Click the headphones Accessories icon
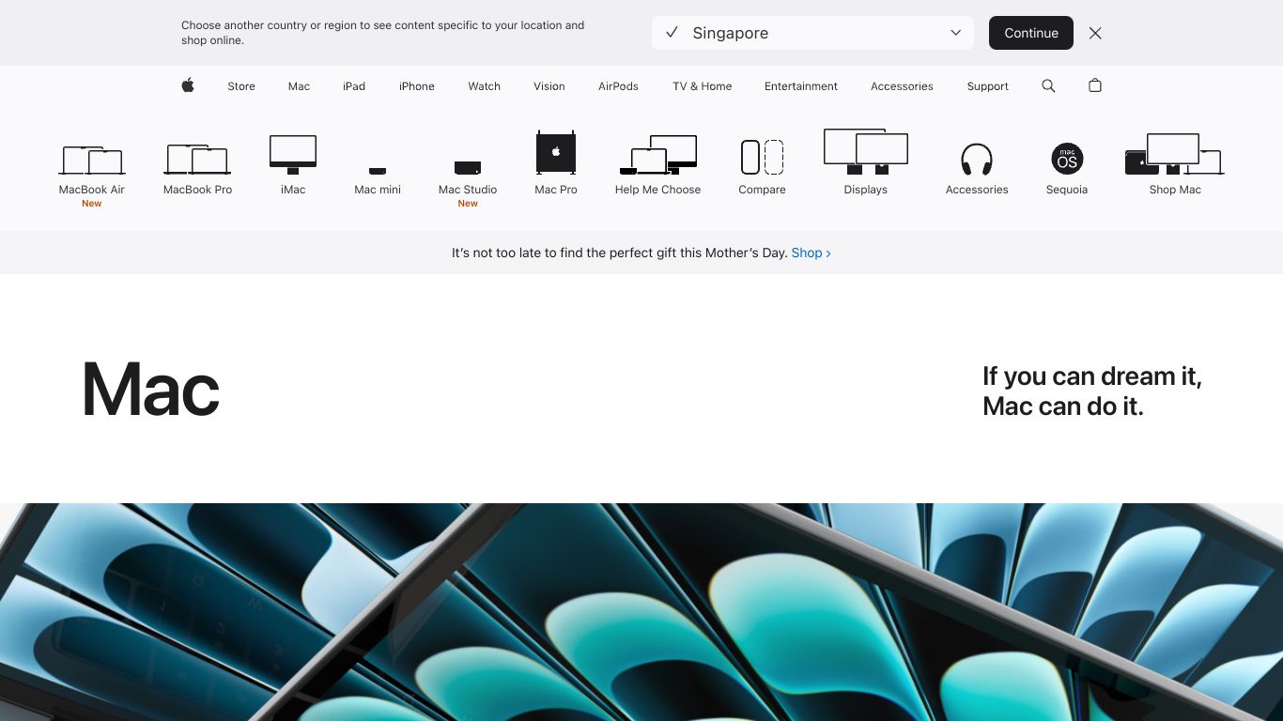 tap(977, 160)
